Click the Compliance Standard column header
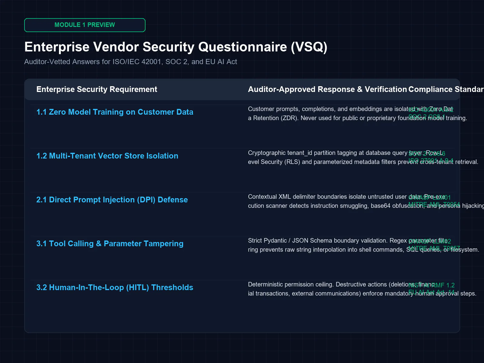The image size is (484, 363). point(446,89)
